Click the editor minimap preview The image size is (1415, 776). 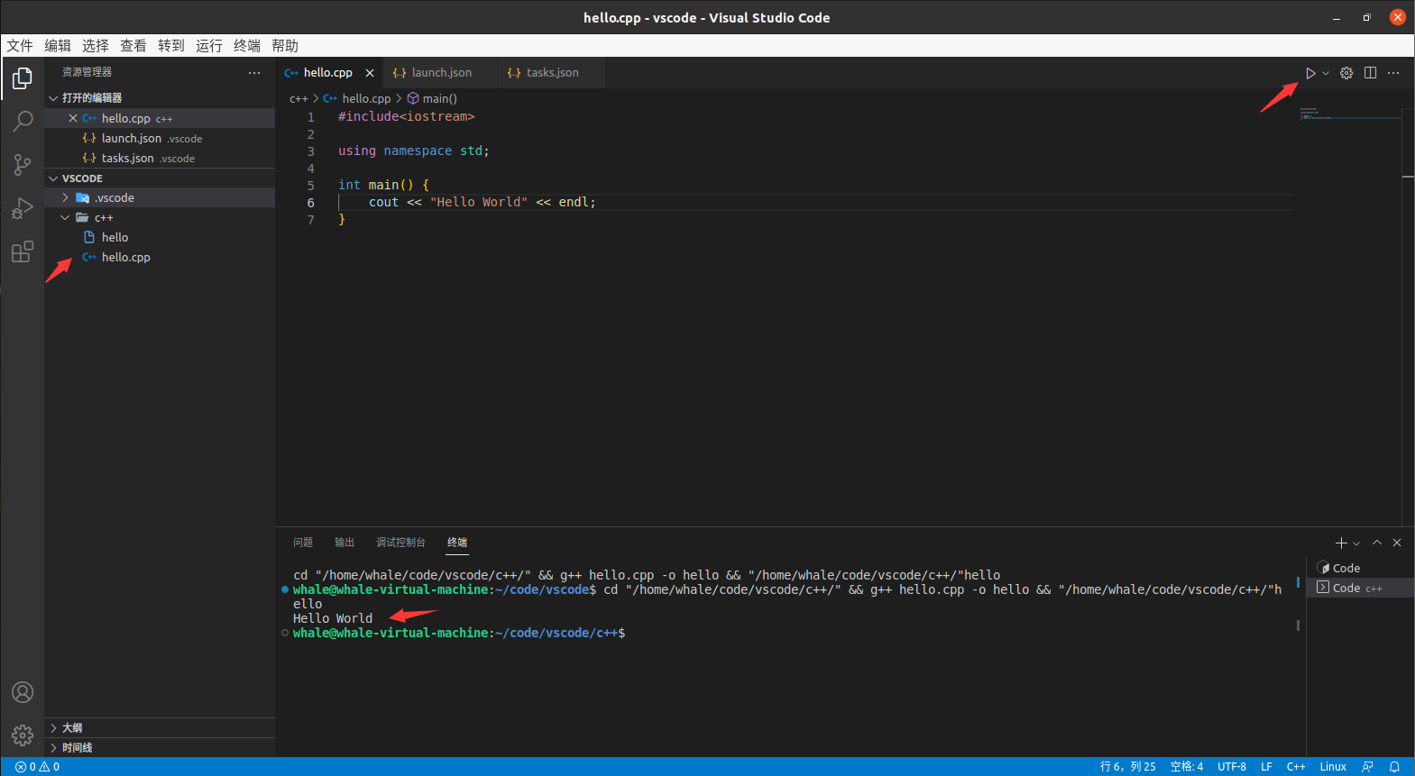(1350, 114)
